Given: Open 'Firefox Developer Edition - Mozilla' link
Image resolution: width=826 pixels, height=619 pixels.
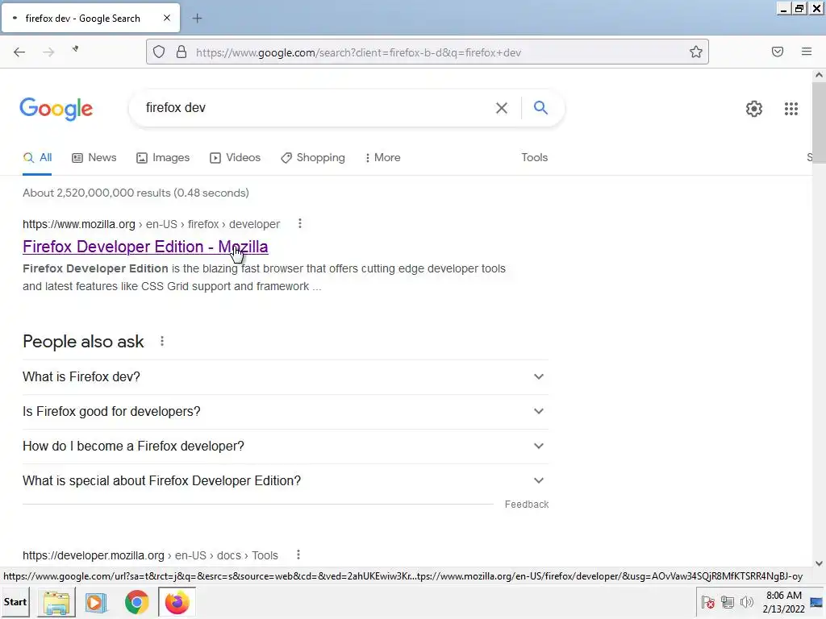Looking at the screenshot, I should click(145, 247).
